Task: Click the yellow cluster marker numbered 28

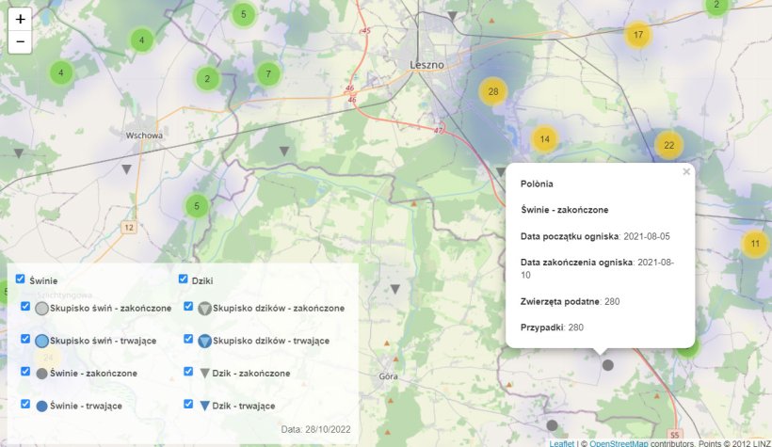Action: (492, 91)
